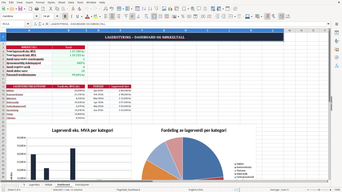Click the Clear Direct Formatting icon
The image size is (342, 192).
pyautogui.click(x=79, y=9)
